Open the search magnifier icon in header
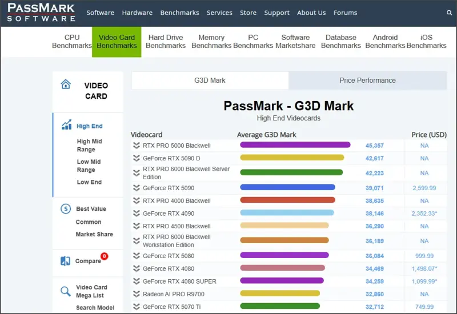This screenshot has width=457, height=314. point(449,13)
